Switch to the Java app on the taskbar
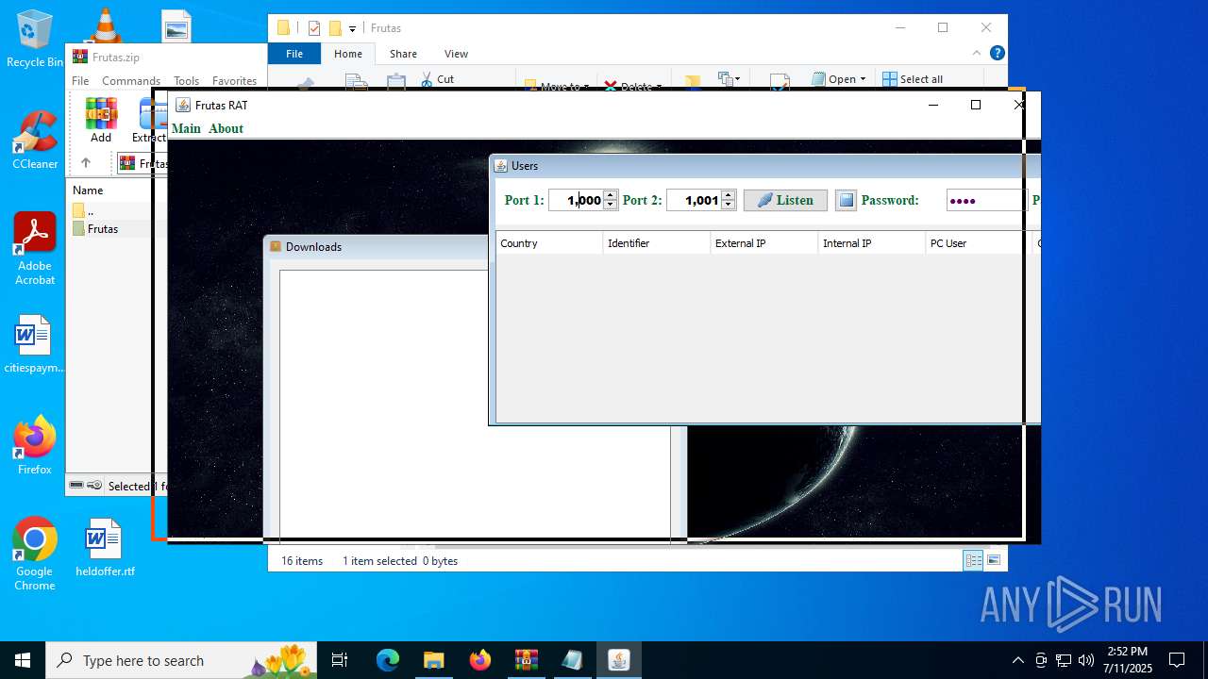This screenshot has width=1208, height=679. click(618, 660)
